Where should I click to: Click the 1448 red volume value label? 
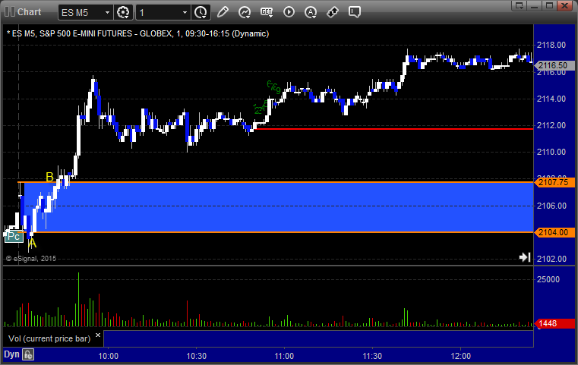point(554,323)
